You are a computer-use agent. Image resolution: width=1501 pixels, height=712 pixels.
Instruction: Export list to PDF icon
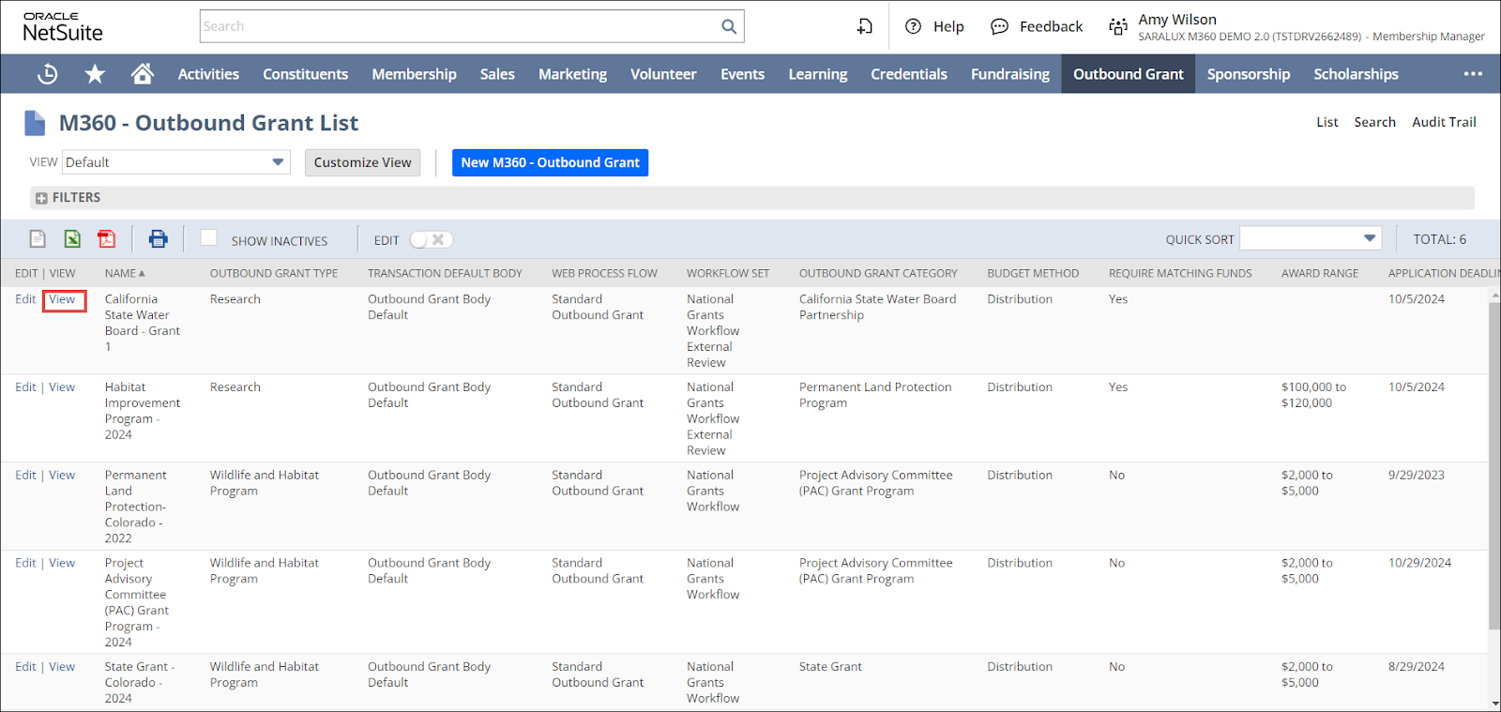pyautogui.click(x=107, y=239)
